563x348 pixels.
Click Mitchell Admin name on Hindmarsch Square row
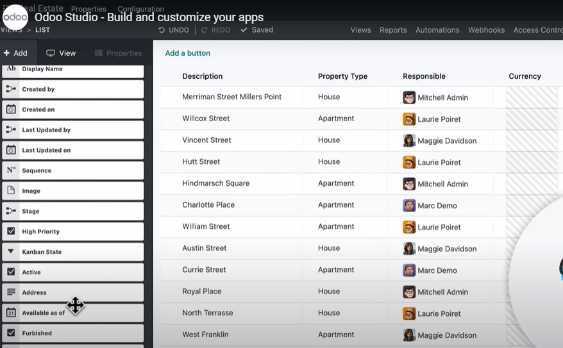pos(442,184)
